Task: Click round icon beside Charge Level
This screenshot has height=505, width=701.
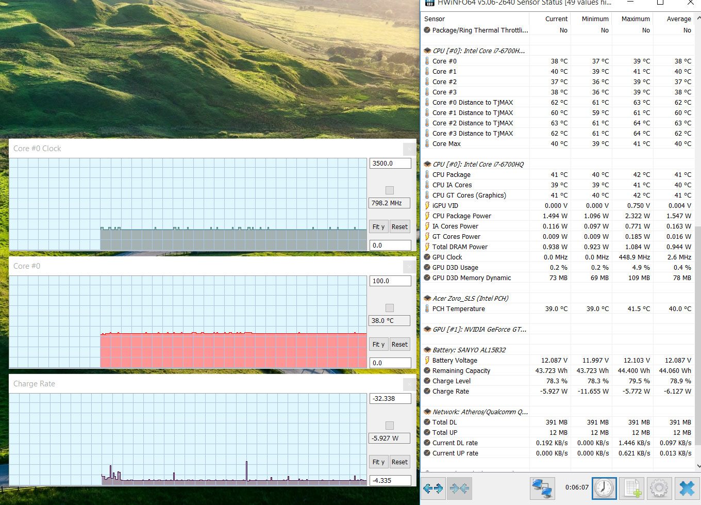Action: 427,381
